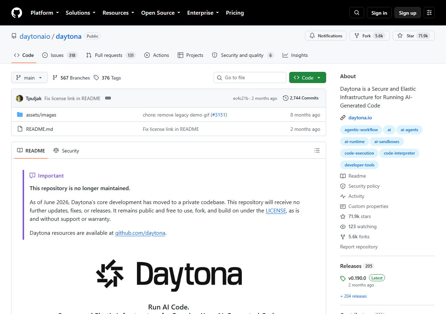446x314 pixels.
Task: Click the Sign in button
Action: 379,13
